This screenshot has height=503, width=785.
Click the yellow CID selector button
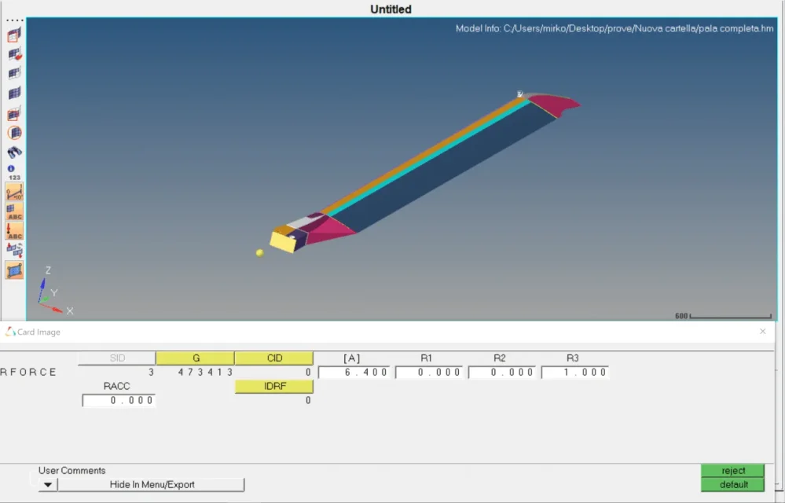click(273, 358)
